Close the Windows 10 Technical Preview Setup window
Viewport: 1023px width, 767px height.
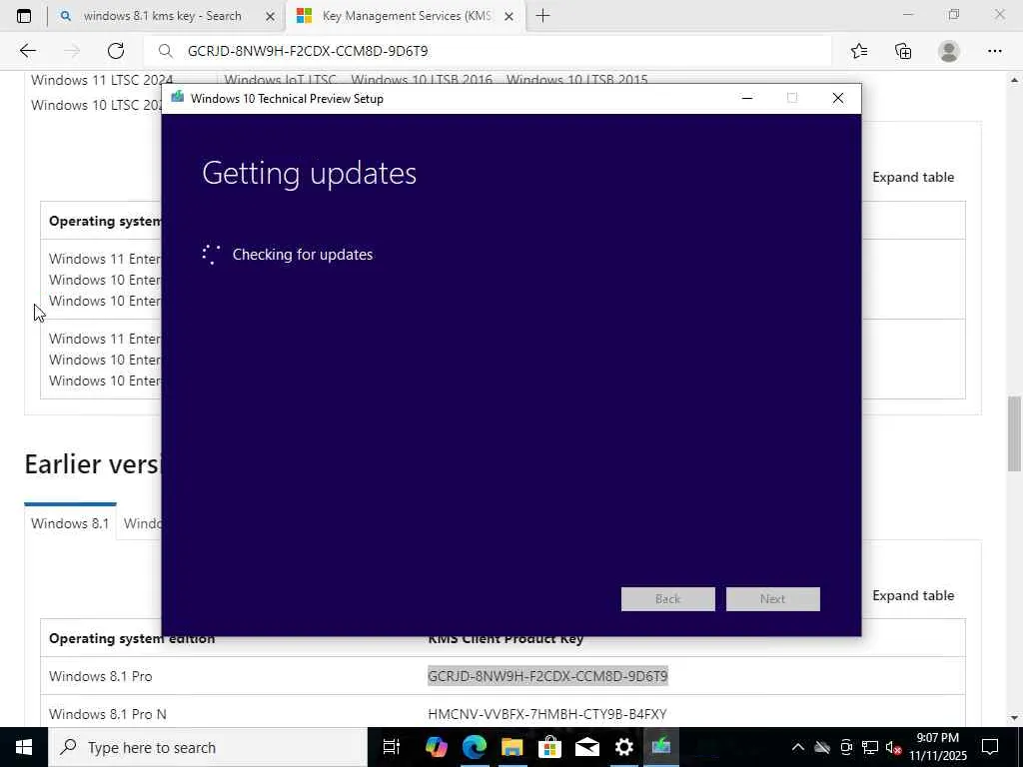pos(838,98)
